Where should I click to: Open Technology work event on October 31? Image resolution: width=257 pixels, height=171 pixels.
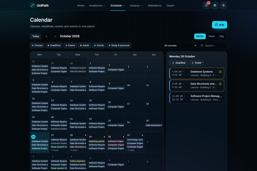coord(135,139)
